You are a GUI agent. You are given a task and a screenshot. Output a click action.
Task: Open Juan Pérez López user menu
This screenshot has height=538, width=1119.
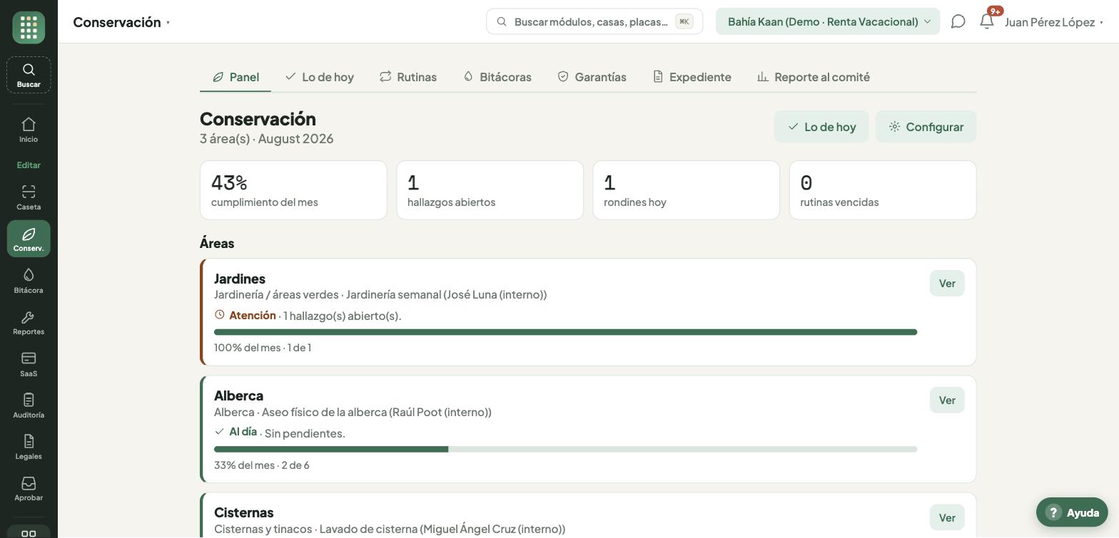pyautogui.click(x=1054, y=22)
